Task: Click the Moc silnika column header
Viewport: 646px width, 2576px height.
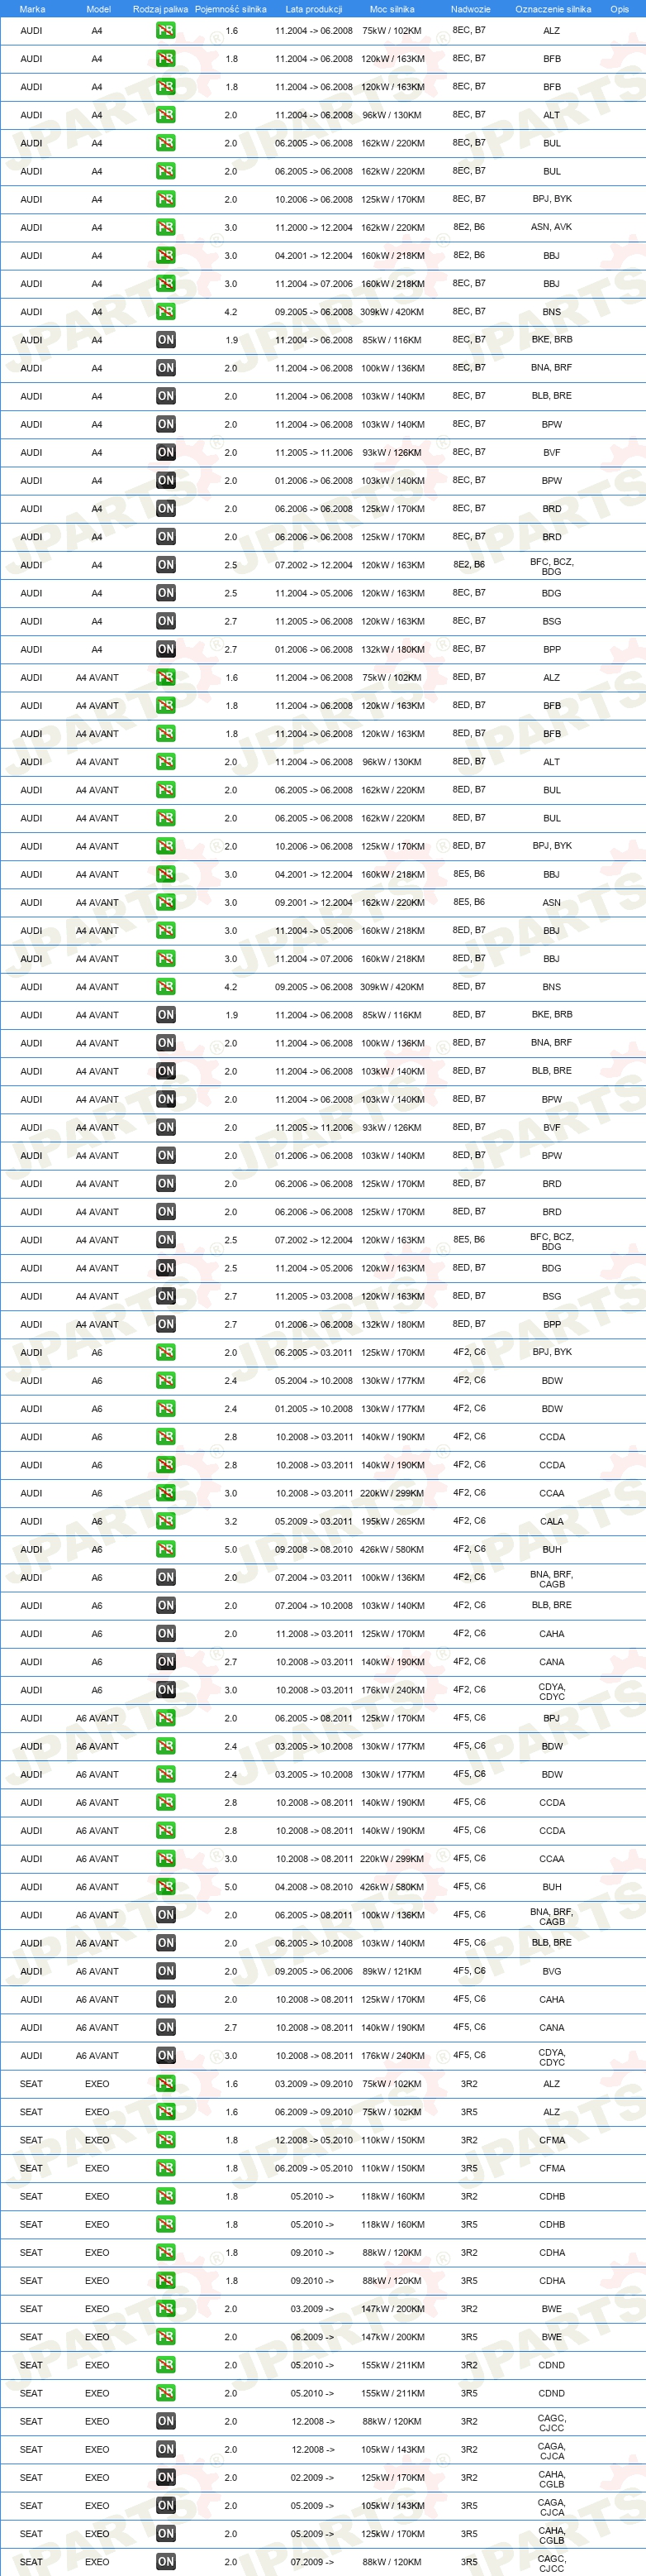Action: pos(392,9)
